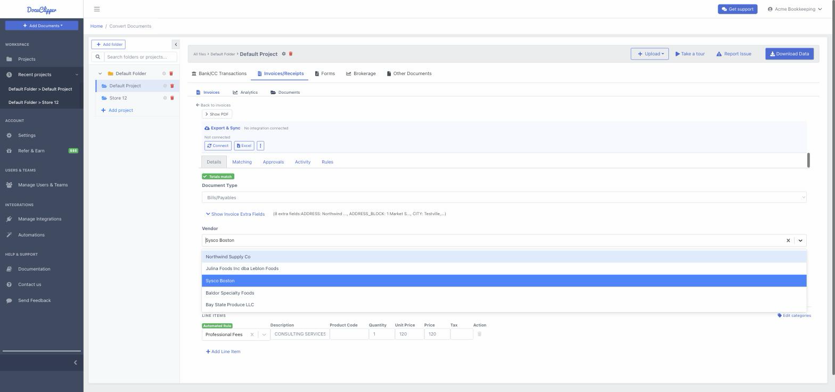Switch to the Brokerage tab
Image resolution: width=835 pixels, height=392 pixels.
pos(361,73)
